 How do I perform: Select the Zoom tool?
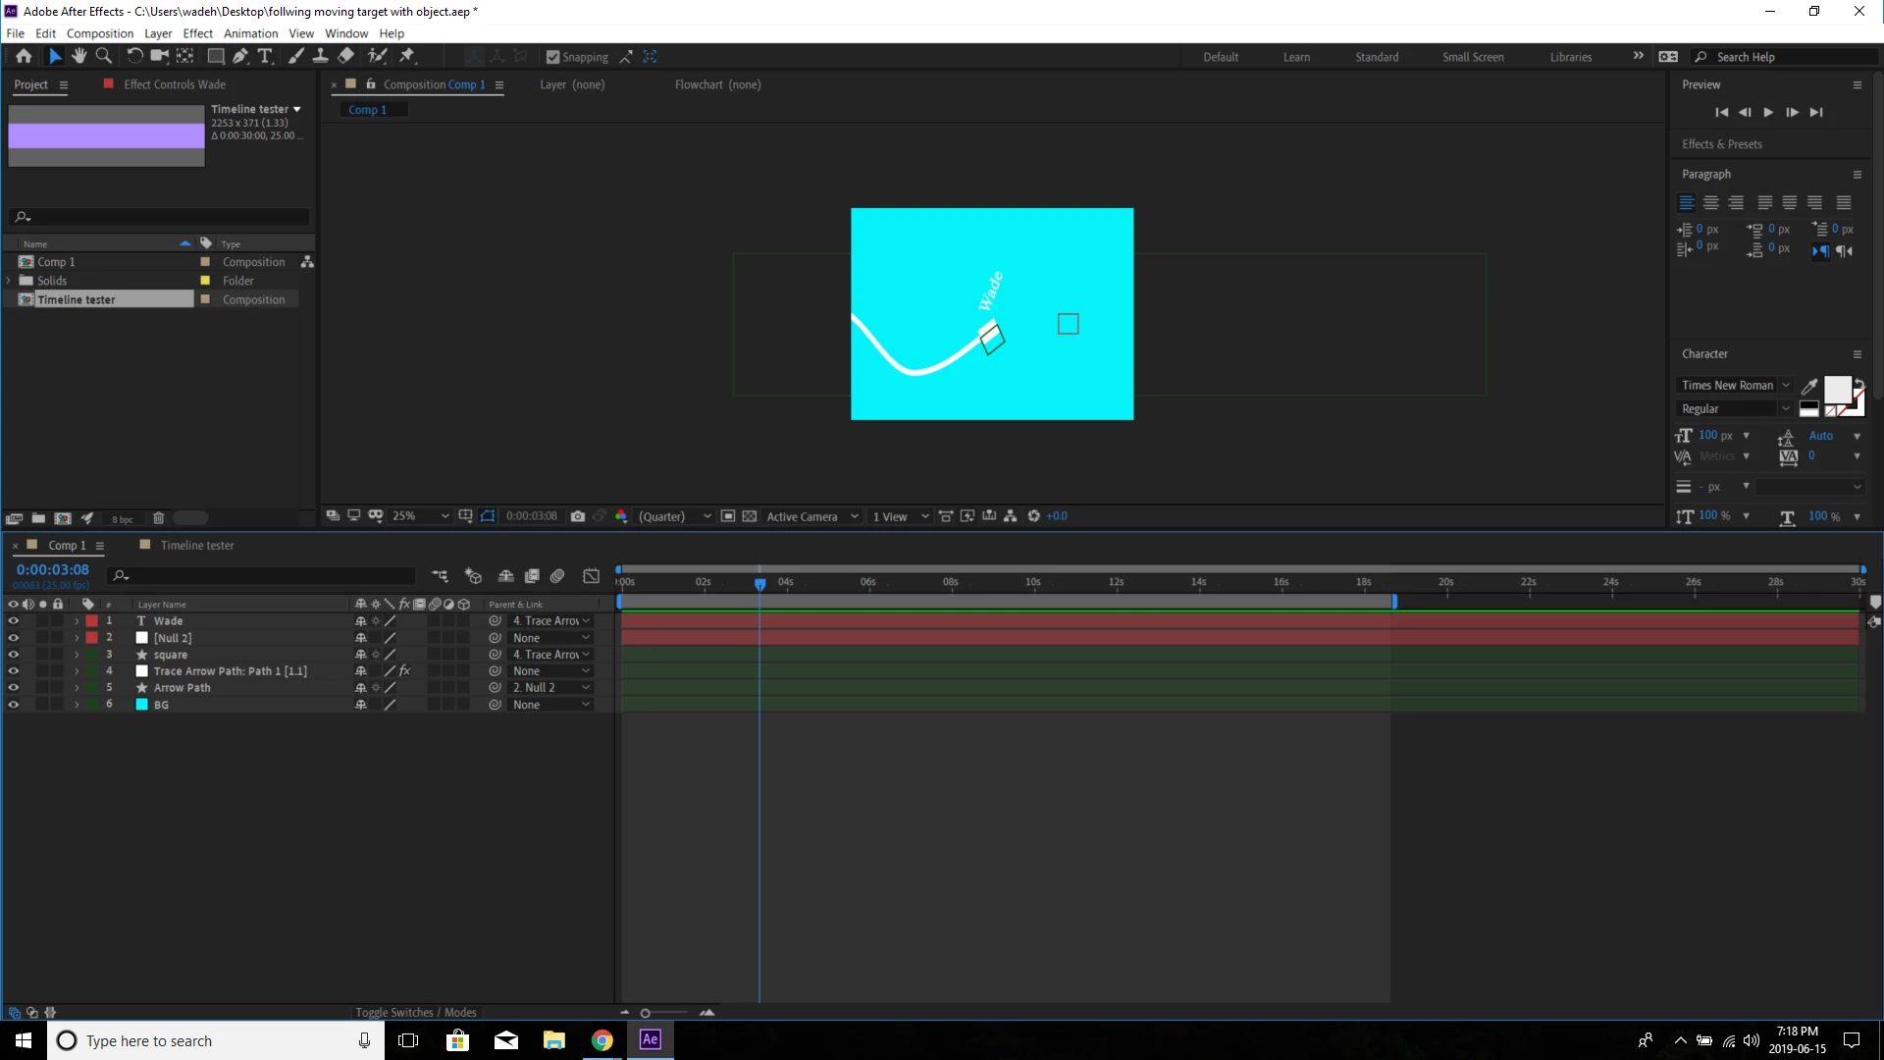click(x=103, y=57)
